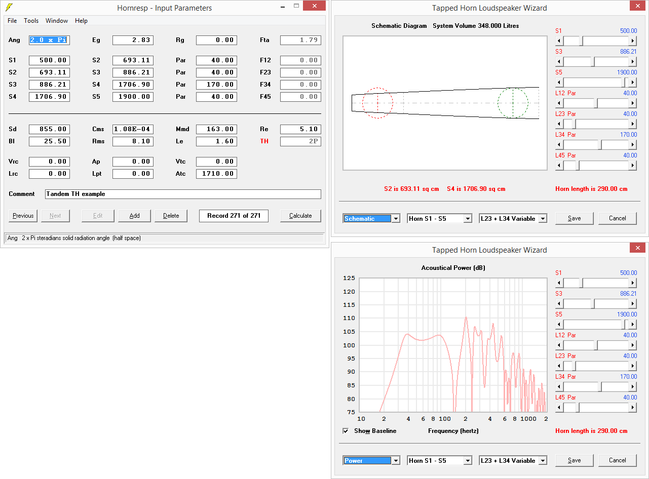Click the Rg input field
The image size is (649, 479).
(216, 40)
